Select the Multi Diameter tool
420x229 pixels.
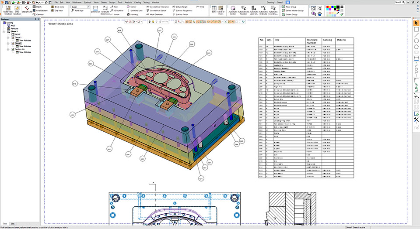click(x=154, y=14)
